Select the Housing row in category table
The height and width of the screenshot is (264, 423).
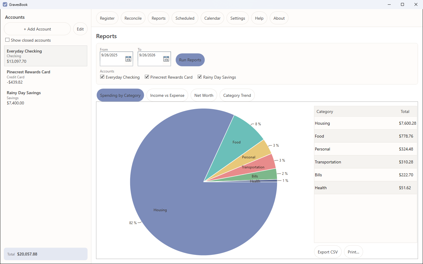coord(365,123)
